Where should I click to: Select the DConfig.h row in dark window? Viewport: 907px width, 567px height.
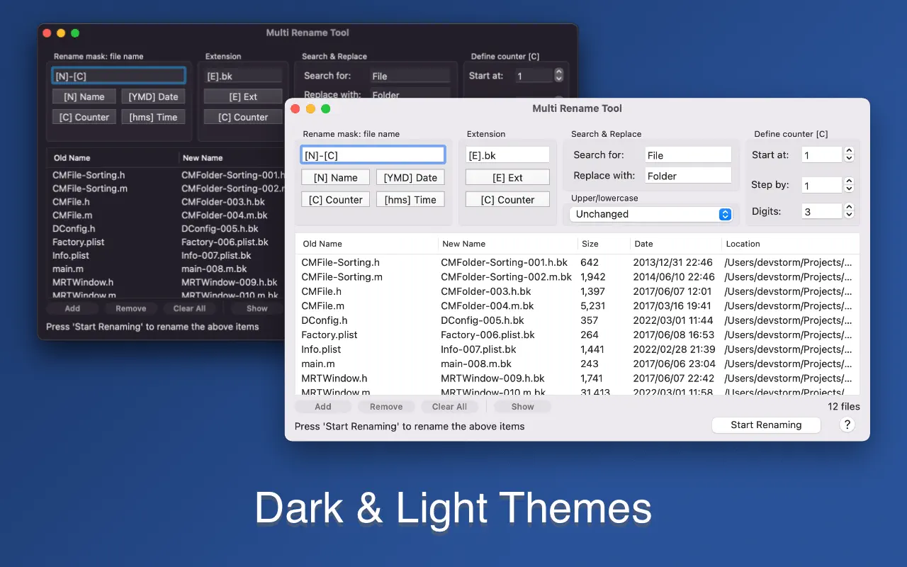[166, 229]
